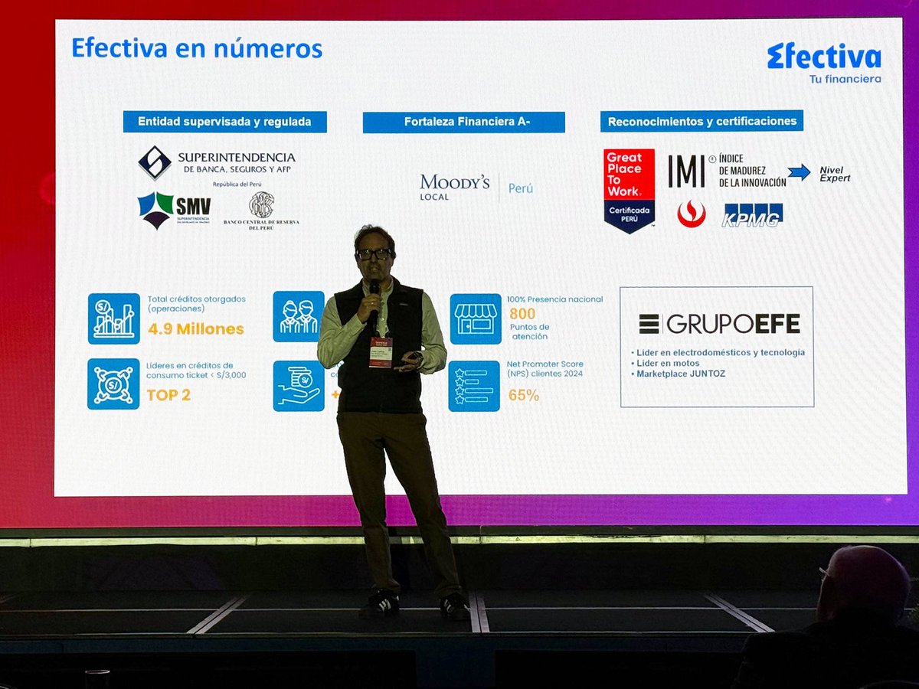919x689 pixels.
Task: Click the Grupo EFE logo
Action: tap(719, 324)
